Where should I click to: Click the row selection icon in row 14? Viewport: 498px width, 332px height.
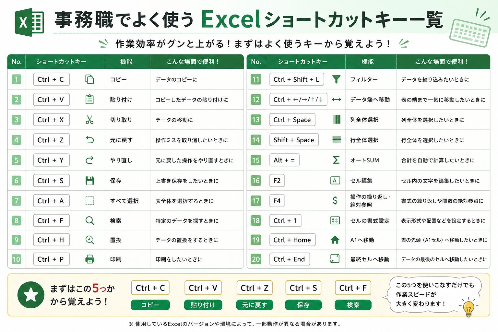click(x=337, y=140)
